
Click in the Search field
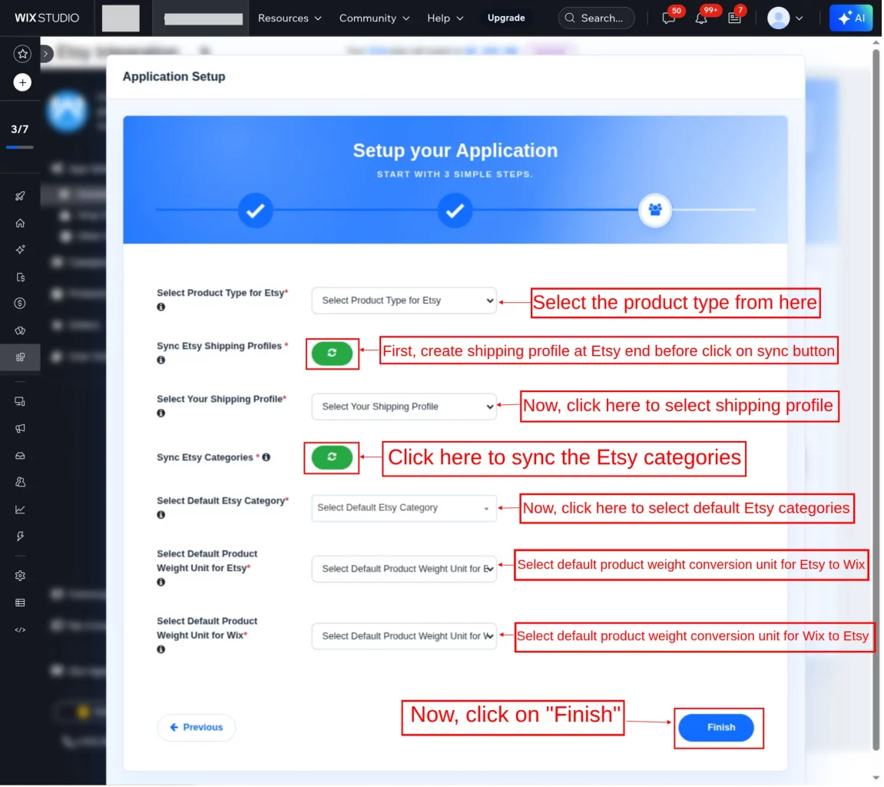[x=597, y=18]
